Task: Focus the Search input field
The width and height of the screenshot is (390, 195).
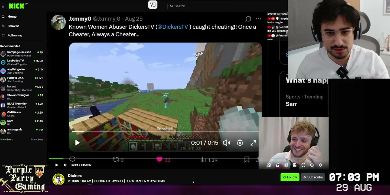Action: click(197, 6)
